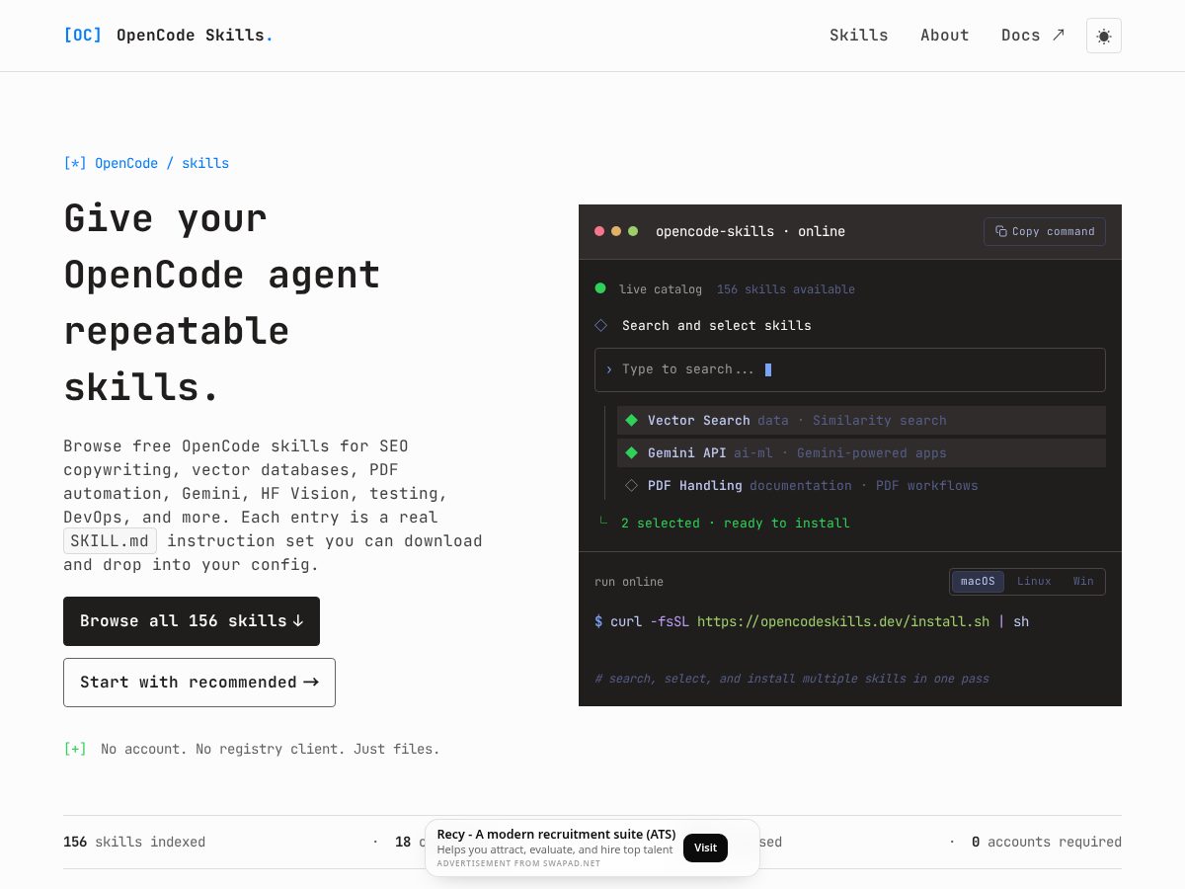Open the Skills nav item
Screen dimensions: 1185x889
click(859, 36)
